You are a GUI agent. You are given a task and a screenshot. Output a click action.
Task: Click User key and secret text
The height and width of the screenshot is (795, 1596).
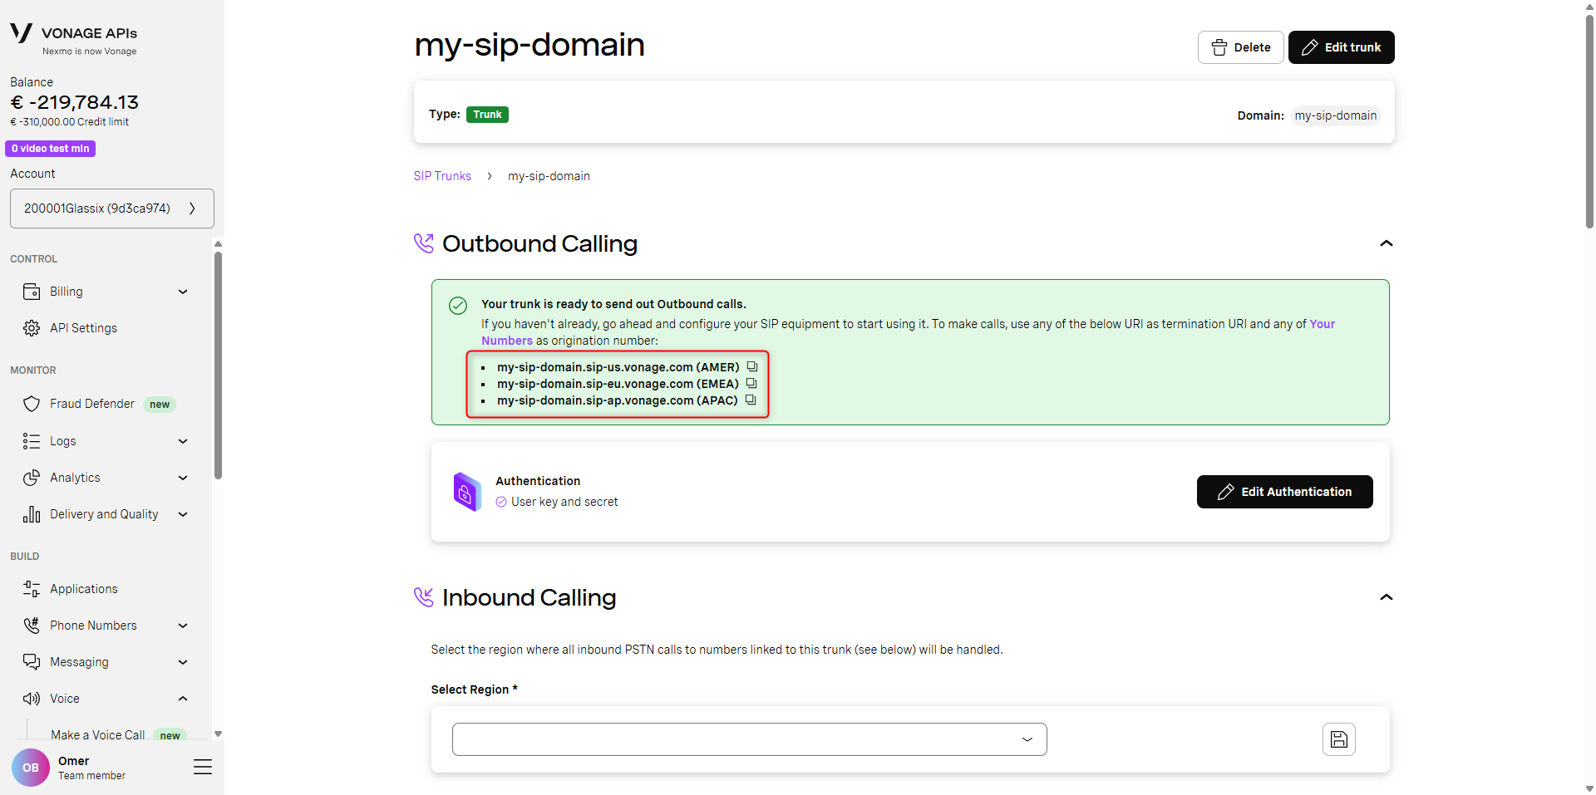[564, 502]
